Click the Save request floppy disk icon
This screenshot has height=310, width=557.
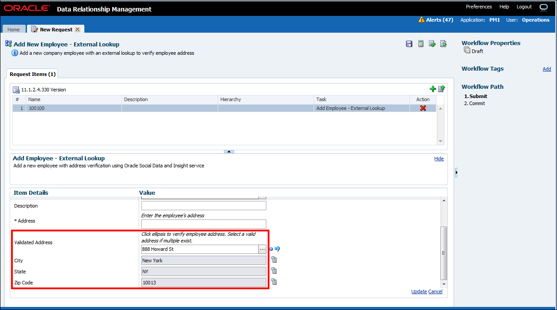[x=409, y=44]
